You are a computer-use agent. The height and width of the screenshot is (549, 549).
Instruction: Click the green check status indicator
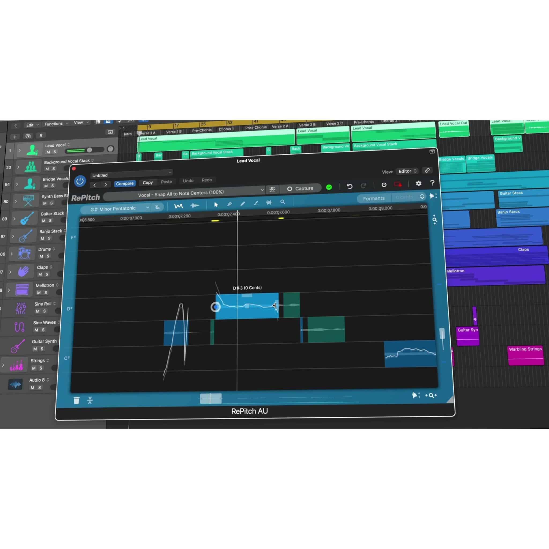pyautogui.click(x=329, y=187)
